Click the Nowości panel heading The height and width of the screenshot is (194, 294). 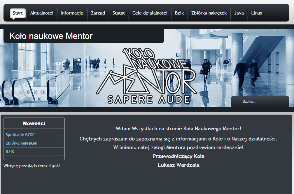pos(34,123)
